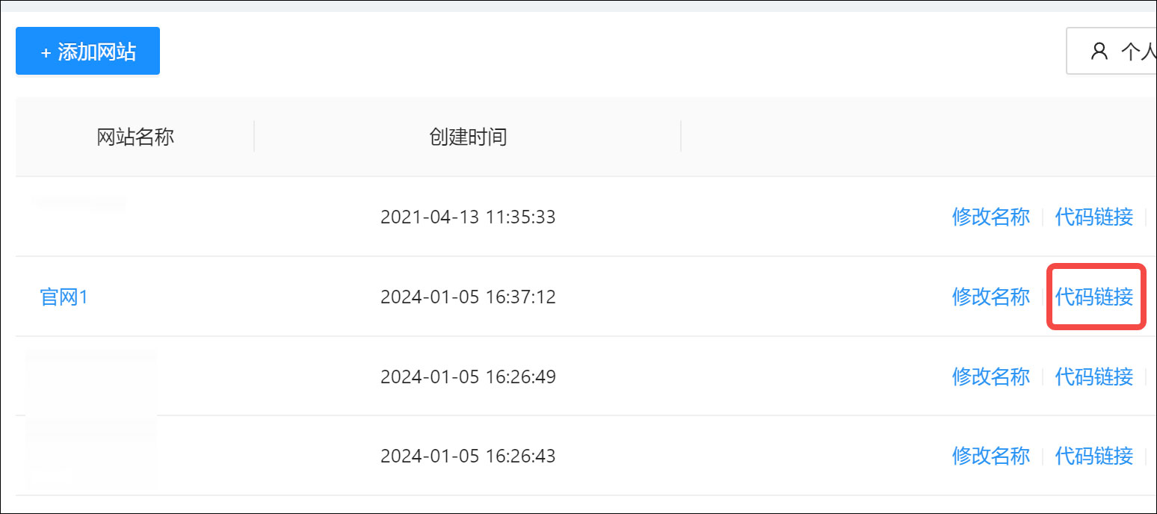Open 代码链接 for site created 16:26:49
This screenshot has width=1157, height=514.
[x=1093, y=376]
